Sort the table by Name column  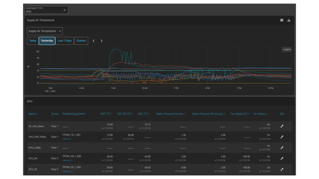point(33,114)
